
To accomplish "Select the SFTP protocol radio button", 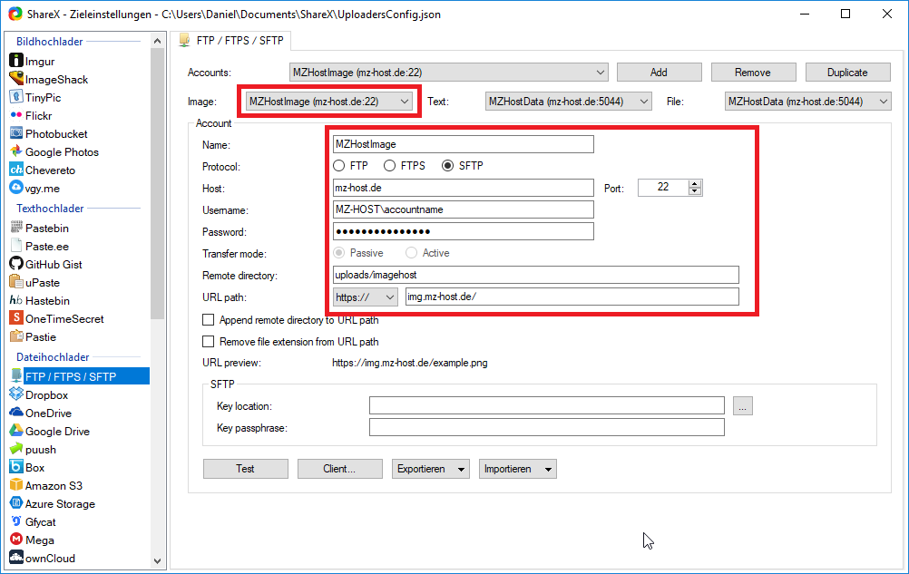I will coord(447,166).
